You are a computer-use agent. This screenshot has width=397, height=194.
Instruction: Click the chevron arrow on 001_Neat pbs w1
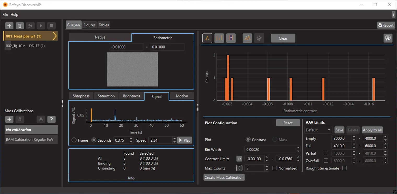[54, 36]
